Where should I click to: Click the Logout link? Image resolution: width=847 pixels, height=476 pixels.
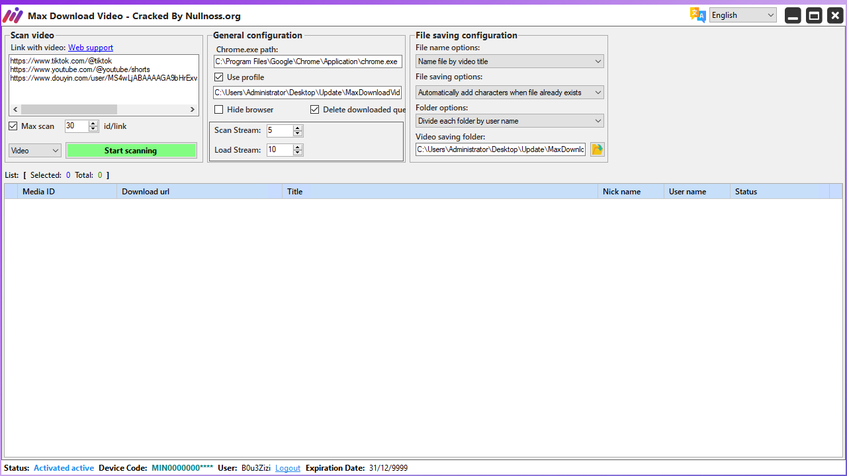pos(288,468)
